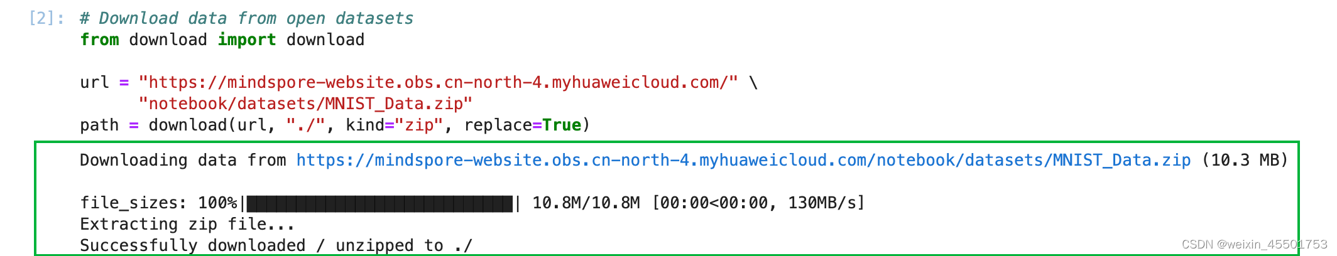
Task: Click the kind="zip" argument
Action: point(395,125)
